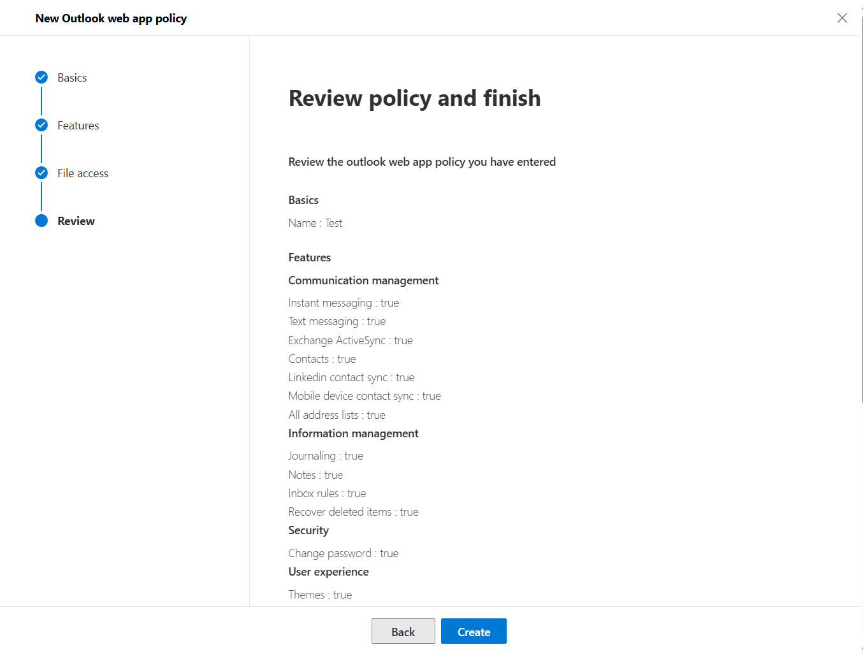Click the Security section heading
The width and height of the screenshot is (863, 654).
308,530
